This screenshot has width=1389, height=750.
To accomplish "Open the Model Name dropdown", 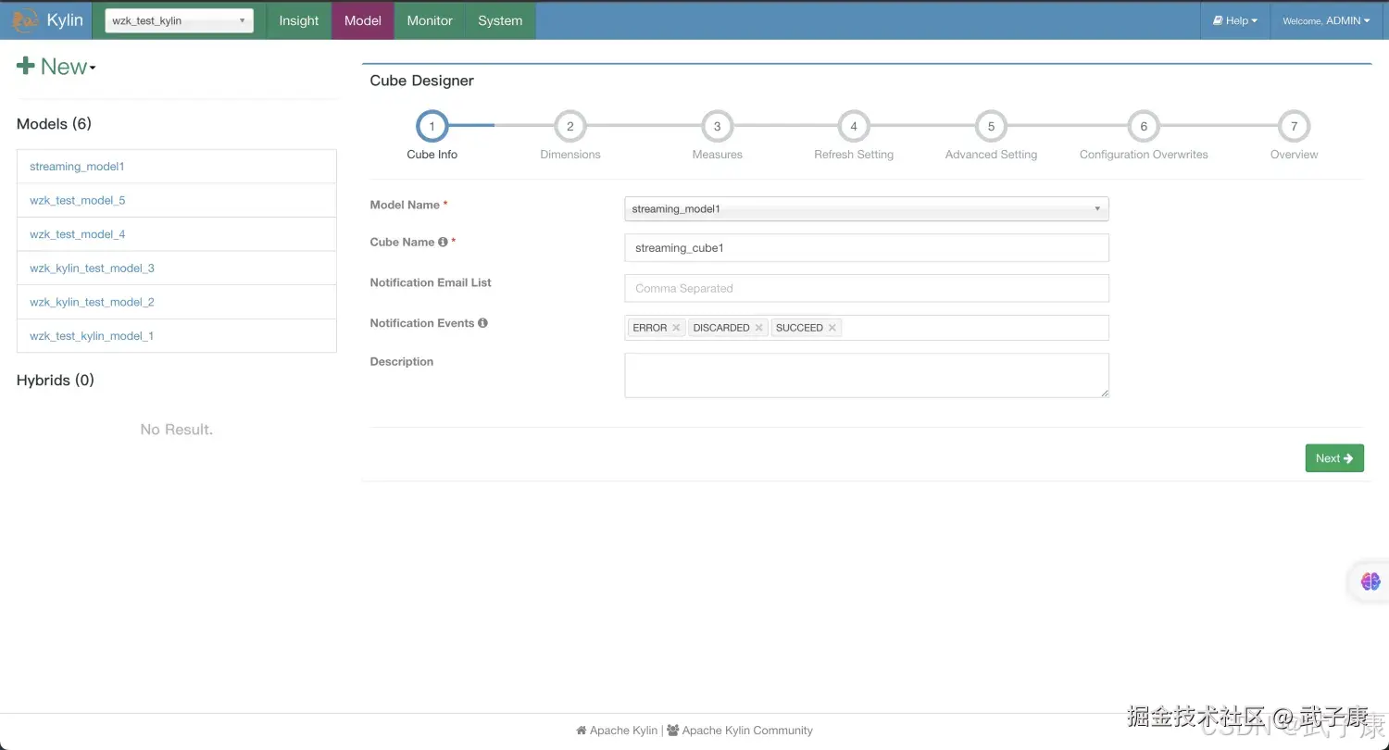I will (x=867, y=209).
